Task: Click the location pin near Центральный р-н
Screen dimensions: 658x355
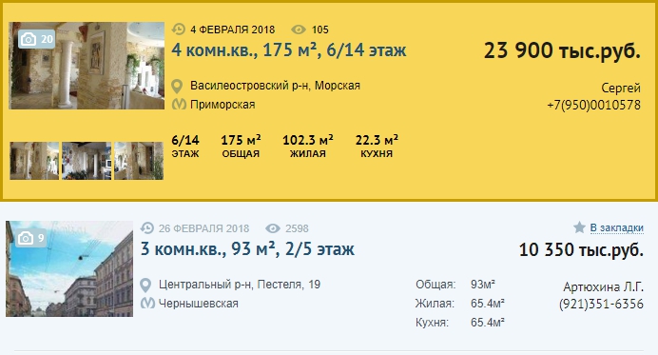Action: [x=145, y=286]
